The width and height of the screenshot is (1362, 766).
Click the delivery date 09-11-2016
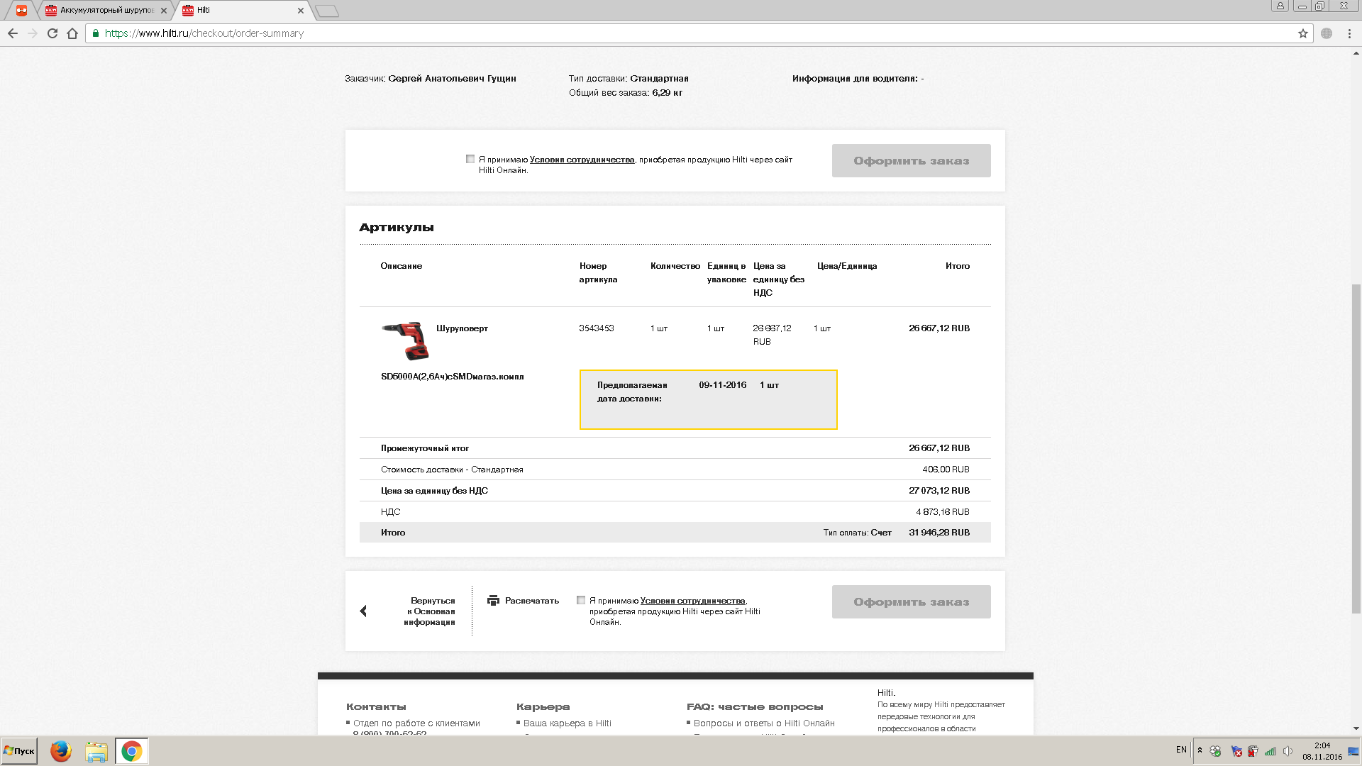pyautogui.click(x=722, y=385)
